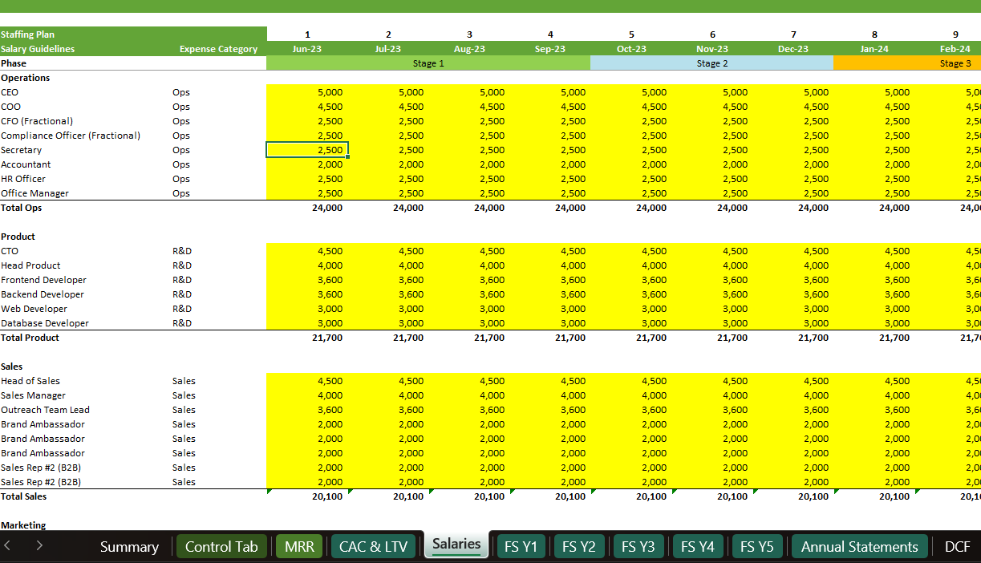This screenshot has width=981, height=563.
Task: Open the FS Y5 sheet
Action: [x=756, y=546]
